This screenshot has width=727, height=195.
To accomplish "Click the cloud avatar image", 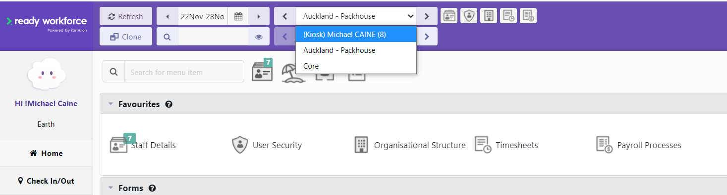I will [x=46, y=75].
